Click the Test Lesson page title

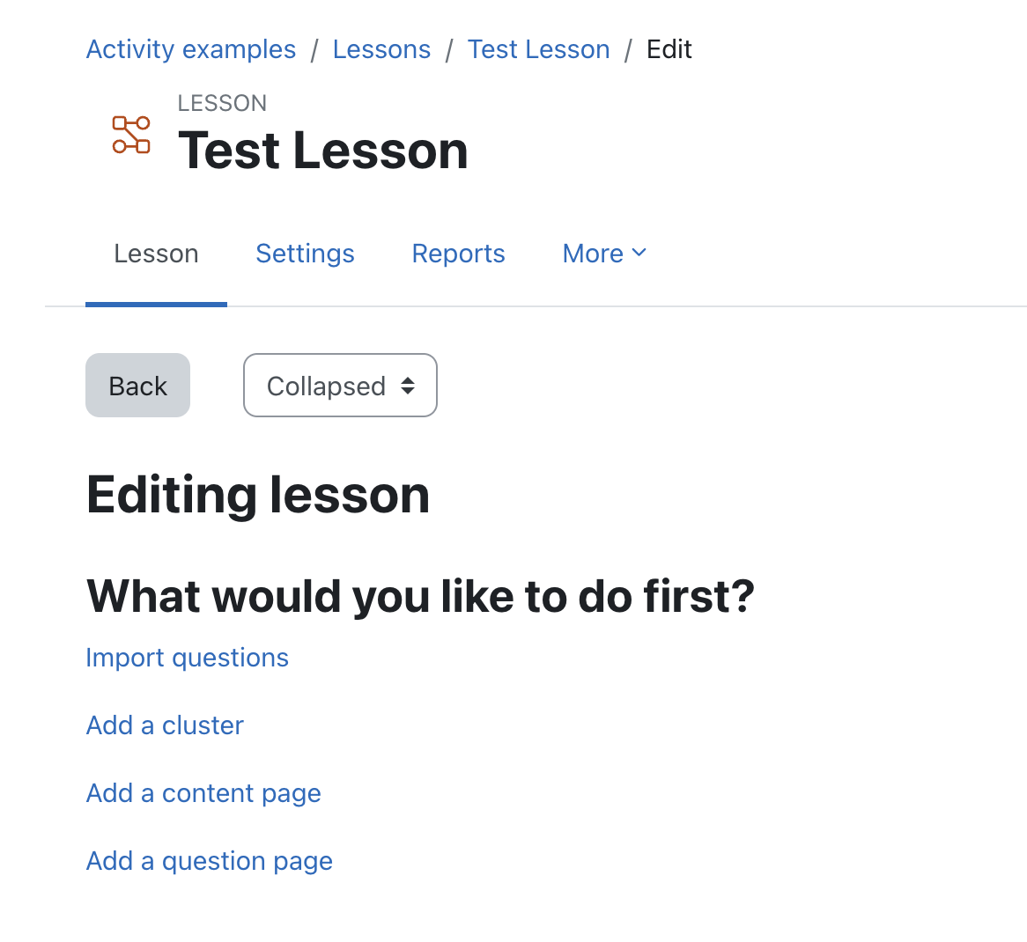[x=323, y=150]
